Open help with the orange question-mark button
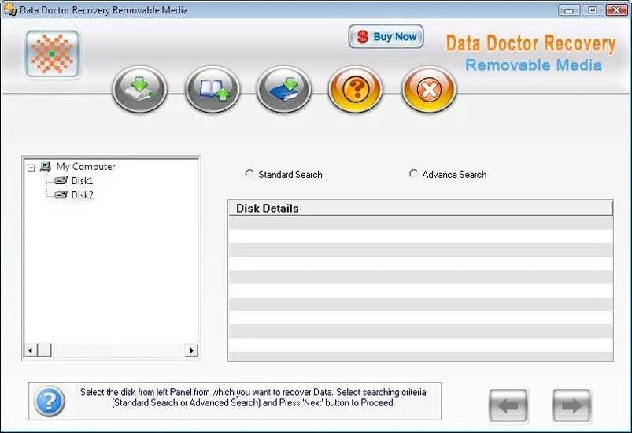The height and width of the screenshot is (433, 632). (x=355, y=89)
